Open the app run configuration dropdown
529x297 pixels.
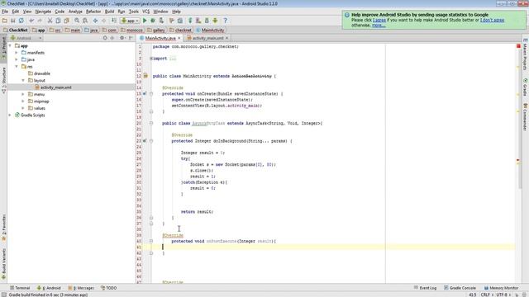(131, 21)
